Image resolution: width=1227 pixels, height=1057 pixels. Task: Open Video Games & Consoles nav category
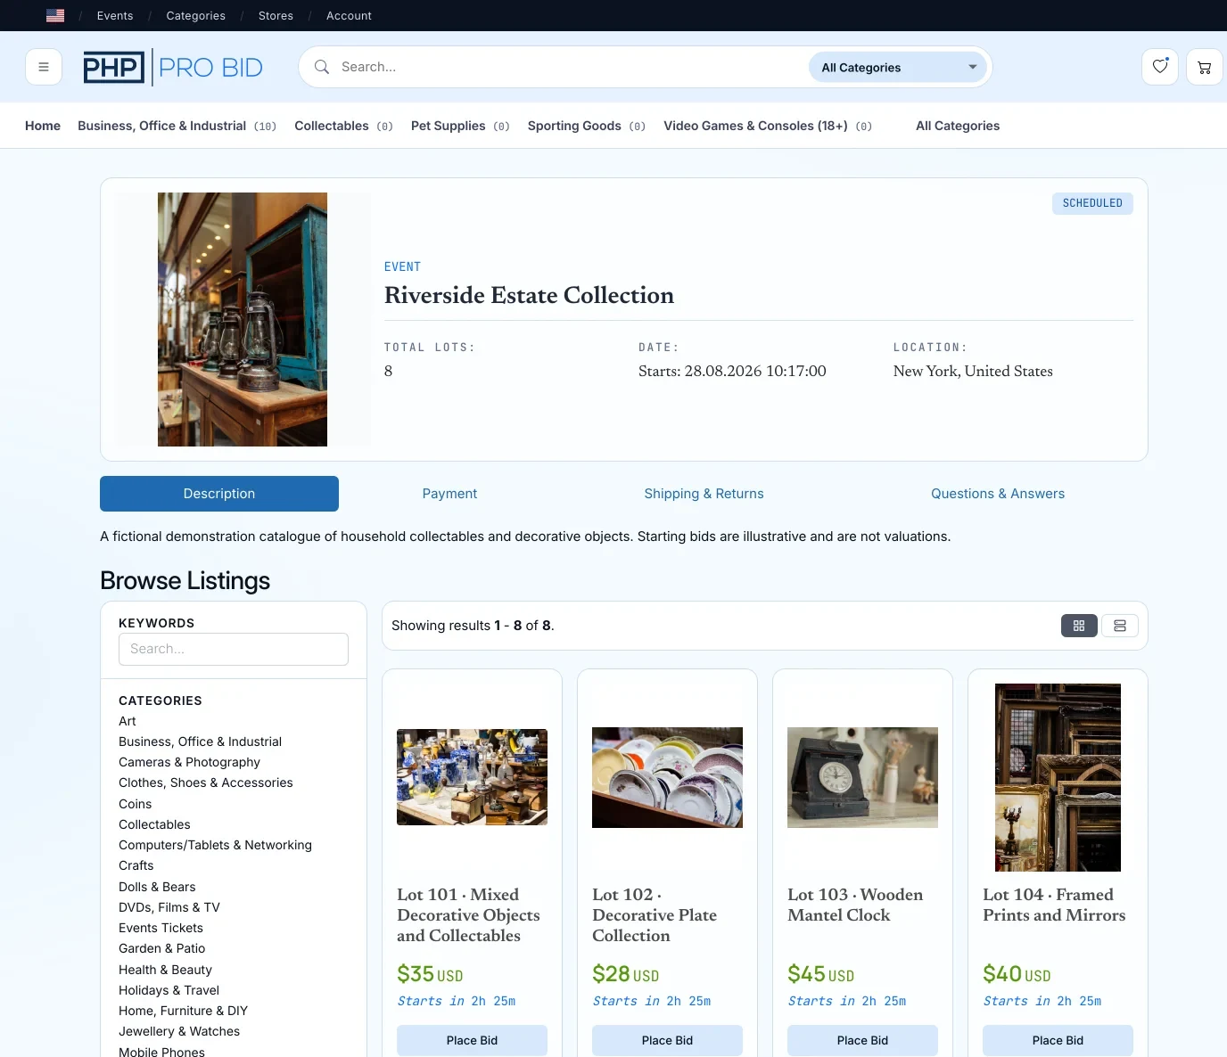[768, 126]
